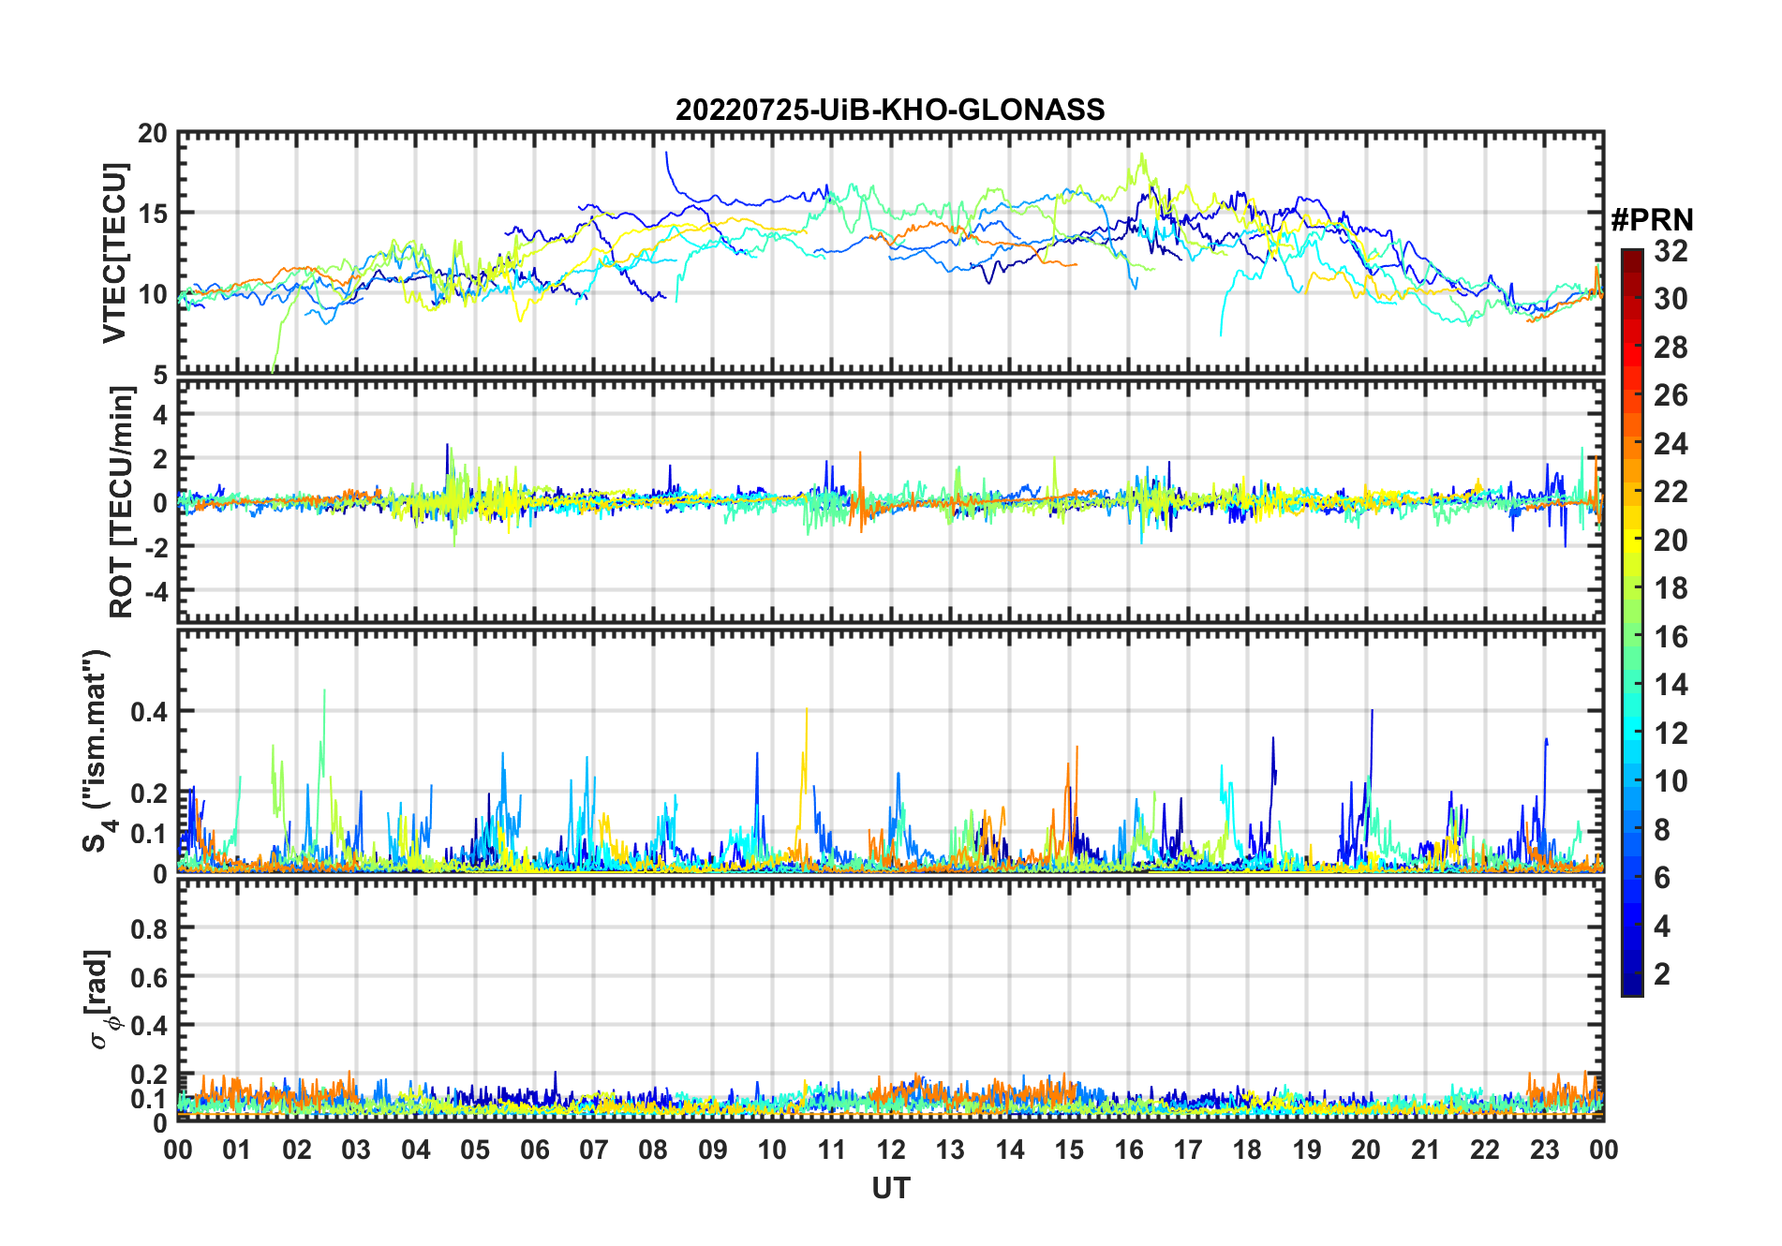Select colorbar tick label 12

point(1671,734)
